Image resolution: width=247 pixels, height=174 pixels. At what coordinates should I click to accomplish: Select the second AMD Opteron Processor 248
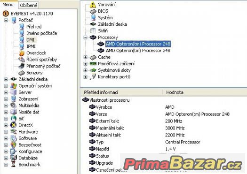(138, 51)
